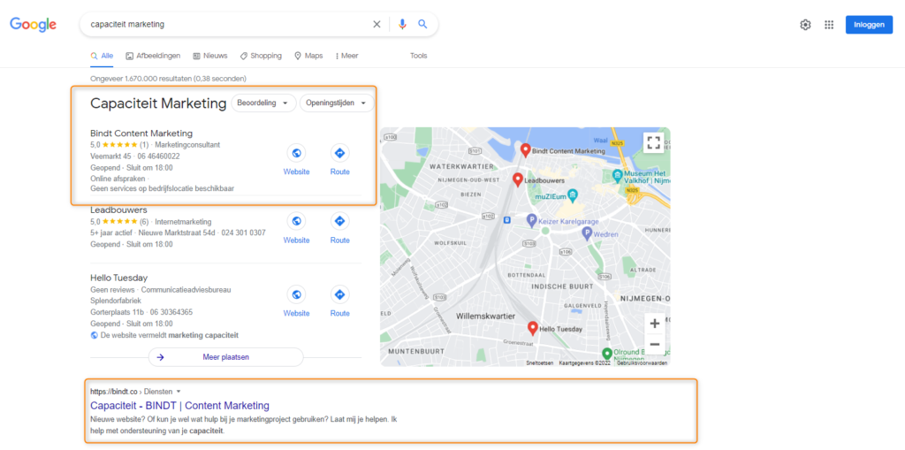905x450 pixels.
Task: Click the 'Veemarkt 45 · 06 46460022' line
Action: (x=134, y=156)
